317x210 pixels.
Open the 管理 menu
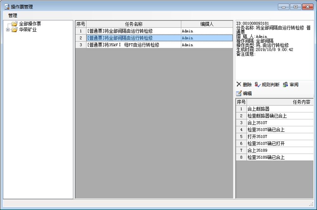click(13, 15)
